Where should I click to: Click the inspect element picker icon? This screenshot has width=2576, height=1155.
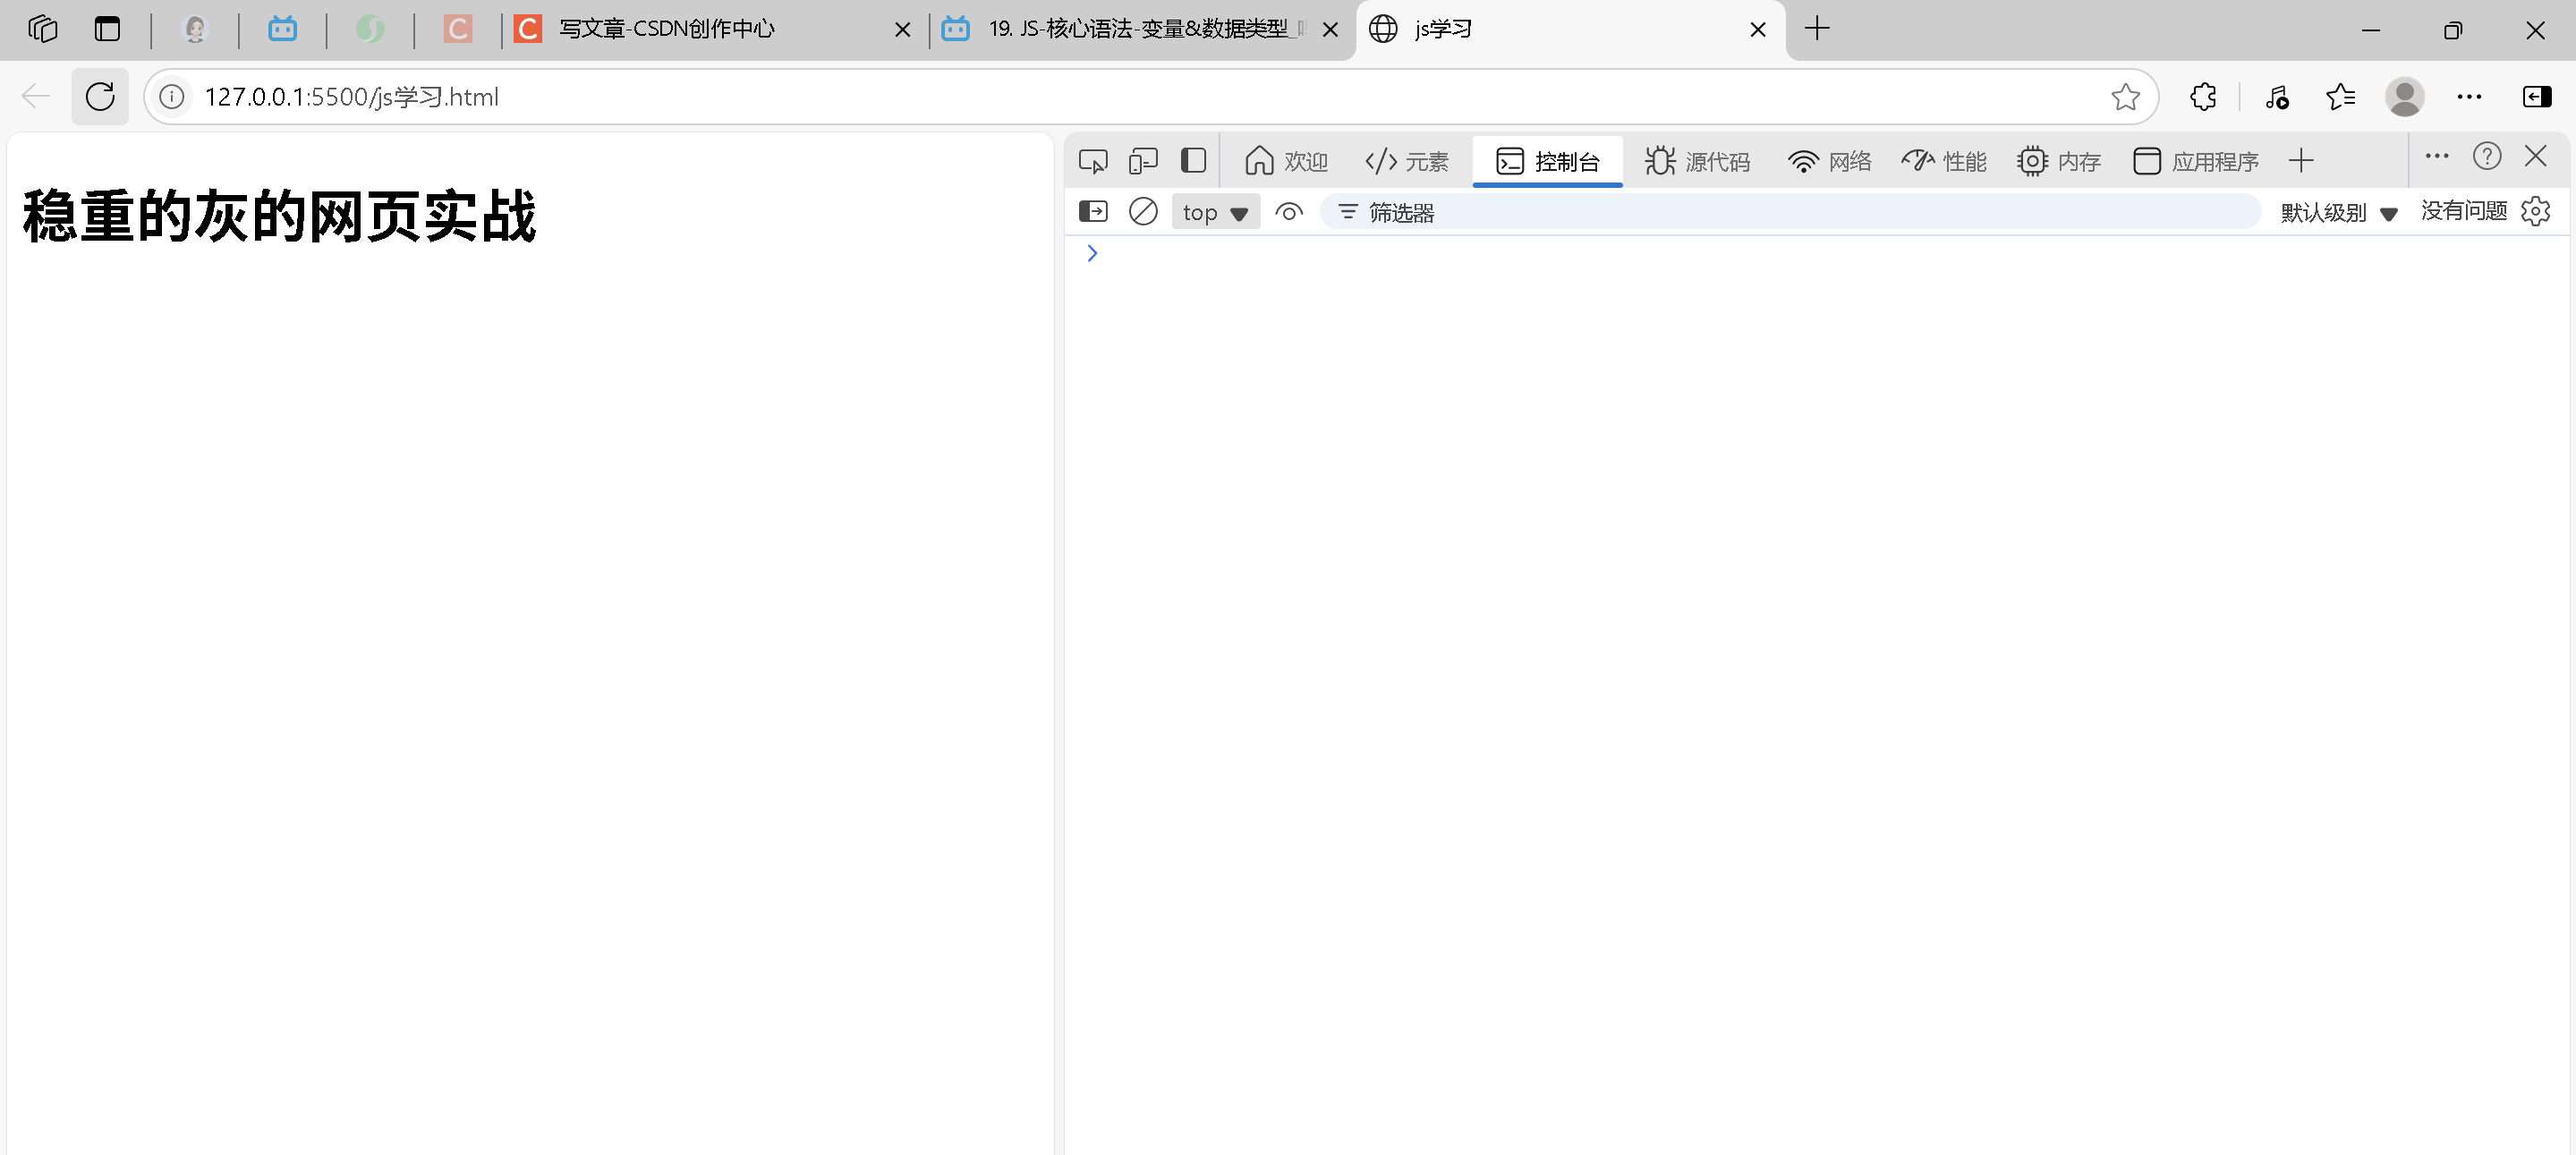pos(1092,161)
